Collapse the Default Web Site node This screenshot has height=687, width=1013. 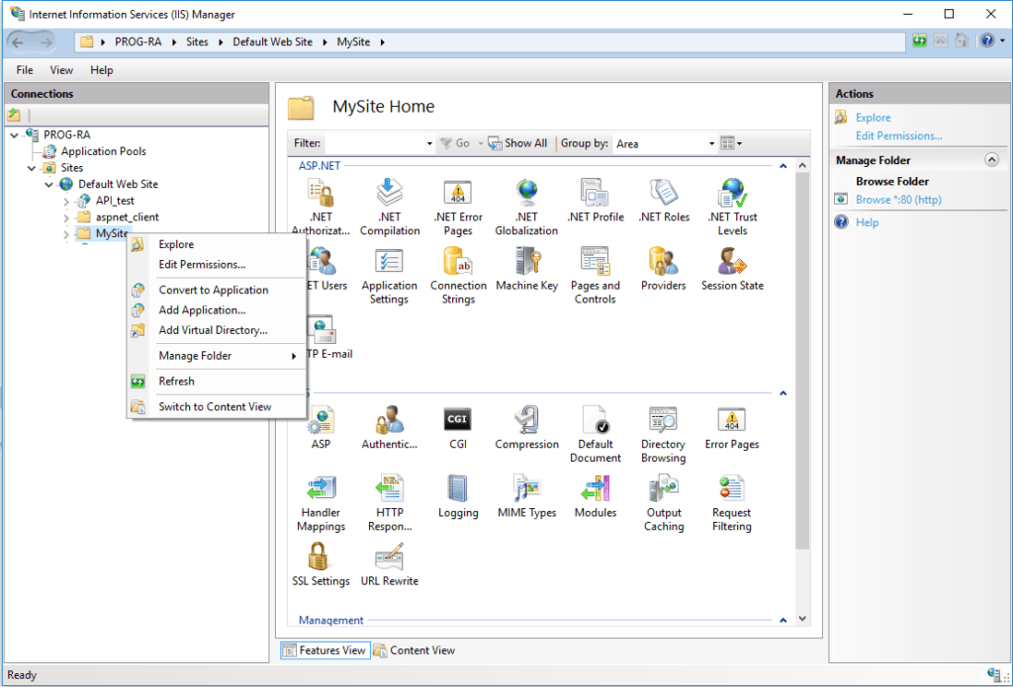pyautogui.click(x=48, y=184)
